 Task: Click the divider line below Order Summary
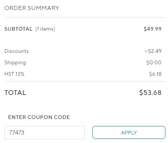click(85, 17)
